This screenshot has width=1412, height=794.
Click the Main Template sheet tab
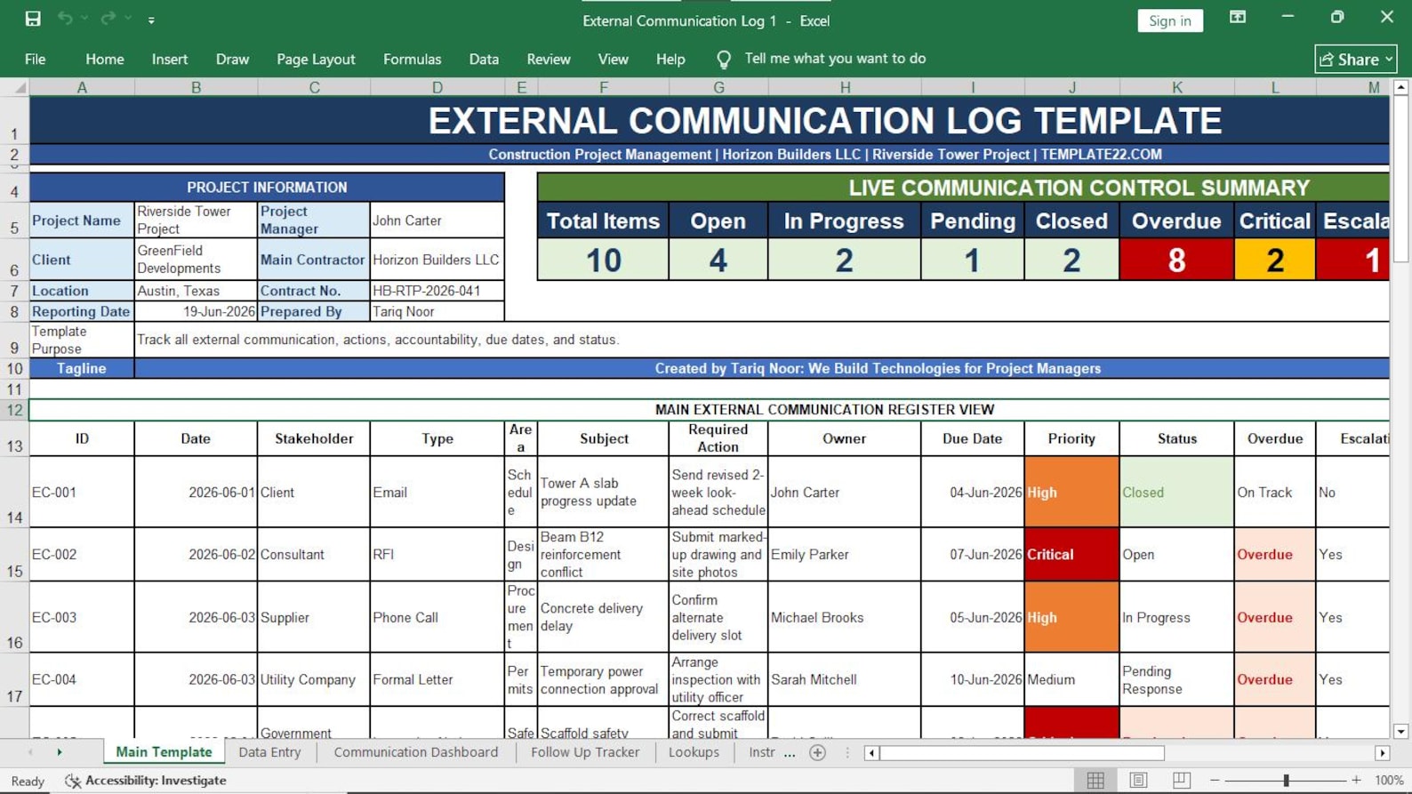[164, 752]
